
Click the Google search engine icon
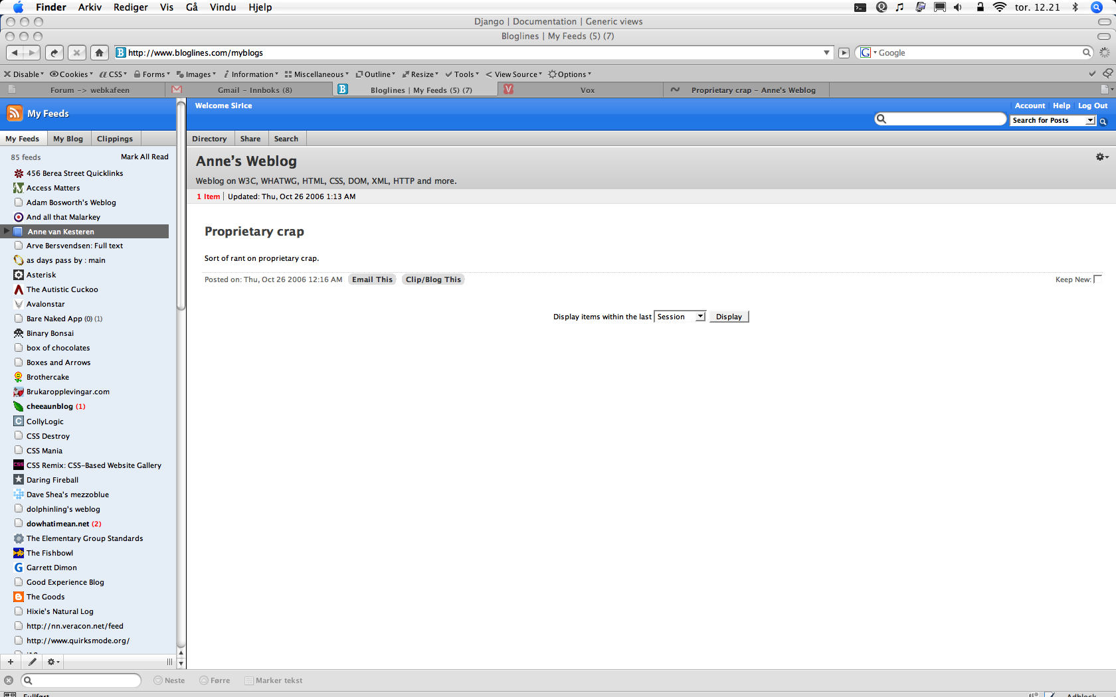[866, 52]
